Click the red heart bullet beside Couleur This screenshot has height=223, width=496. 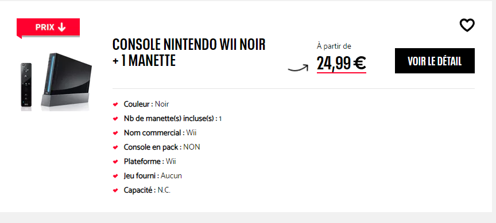tap(115, 104)
